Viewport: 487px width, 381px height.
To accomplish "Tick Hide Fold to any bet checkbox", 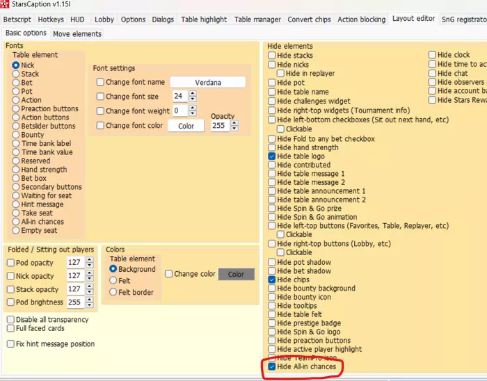I will click(x=272, y=138).
